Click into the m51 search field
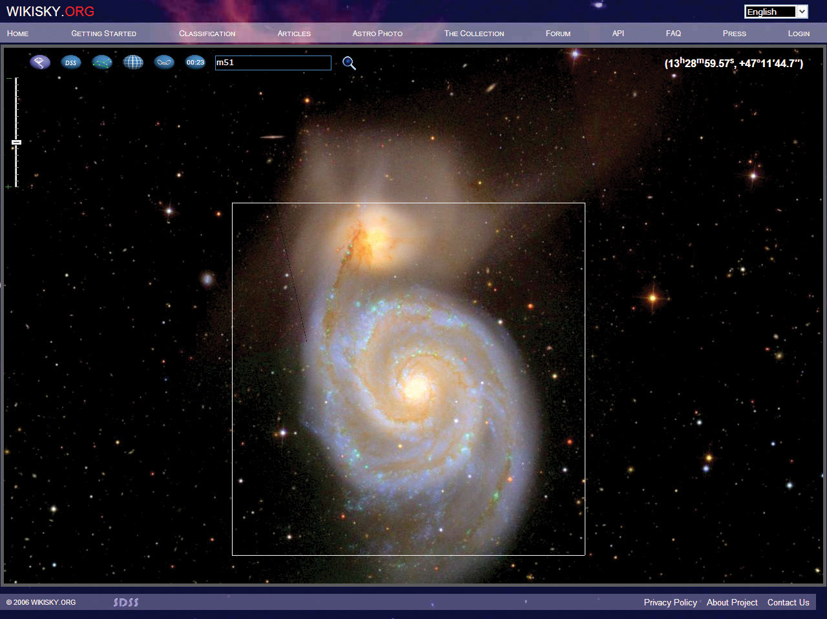Viewport: 827px width, 619px height. [x=273, y=63]
